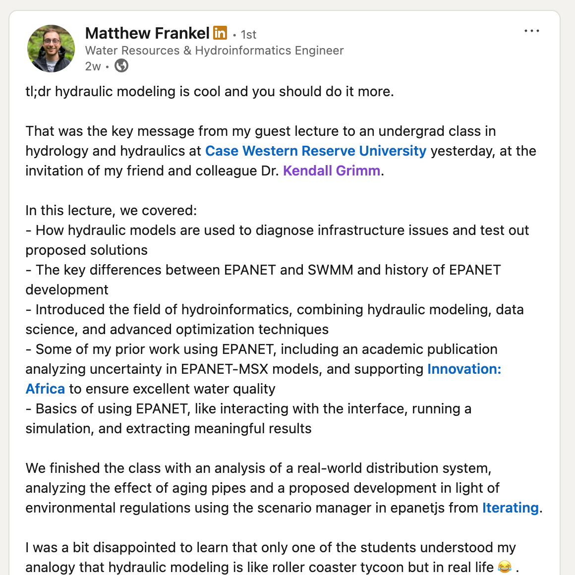The height and width of the screenshot is (575, 575).
Task: Click the 2w post timestamp
Action: click(92, 66)
